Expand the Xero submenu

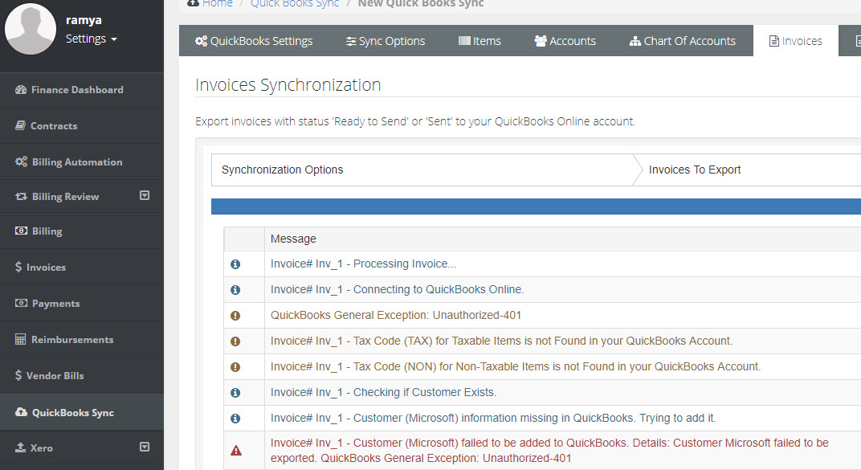pyautogui.click(x=145, y=447)
